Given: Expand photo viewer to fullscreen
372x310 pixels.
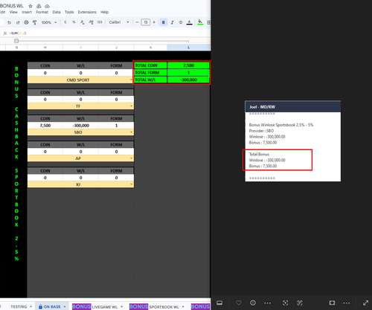Looking at the screenshot, I should (365, 303).
